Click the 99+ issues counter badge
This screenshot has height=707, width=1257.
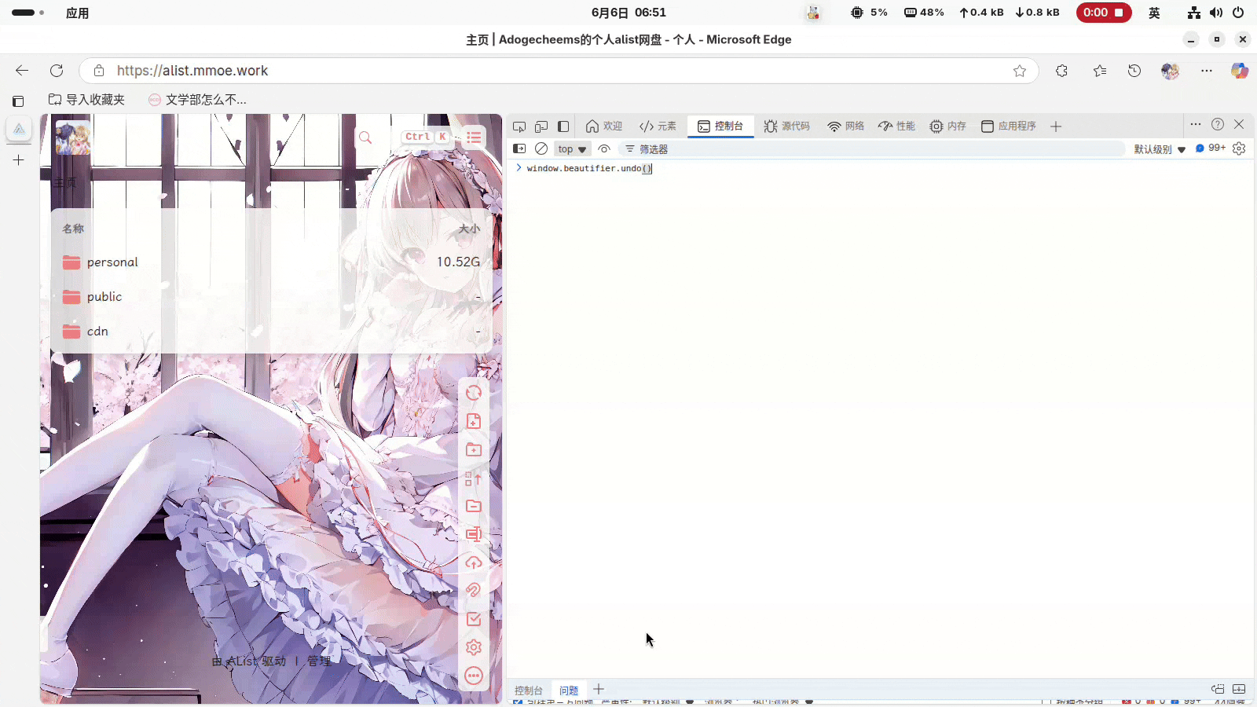click(x=1211, y=148)
